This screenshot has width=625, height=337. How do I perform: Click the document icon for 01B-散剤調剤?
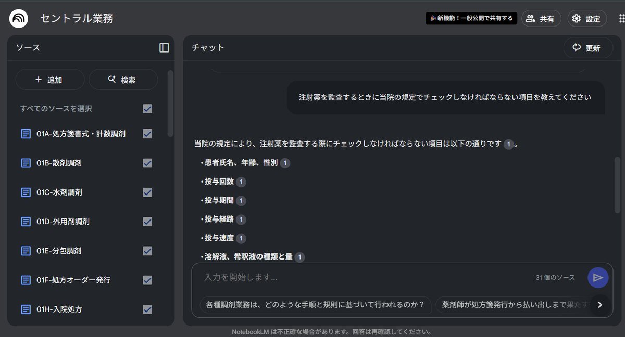(x=26, y=163)
